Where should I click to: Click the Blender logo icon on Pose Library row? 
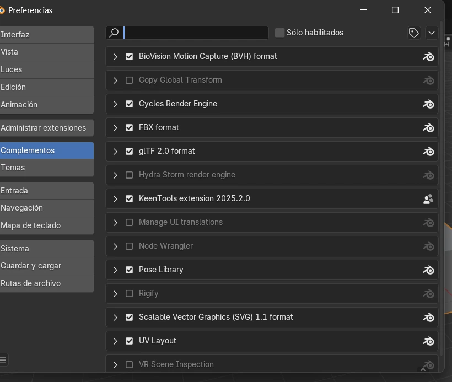[x=428, y=270]
